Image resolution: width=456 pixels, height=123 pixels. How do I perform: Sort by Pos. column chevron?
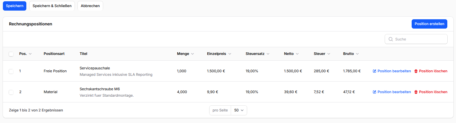(30, 54)
